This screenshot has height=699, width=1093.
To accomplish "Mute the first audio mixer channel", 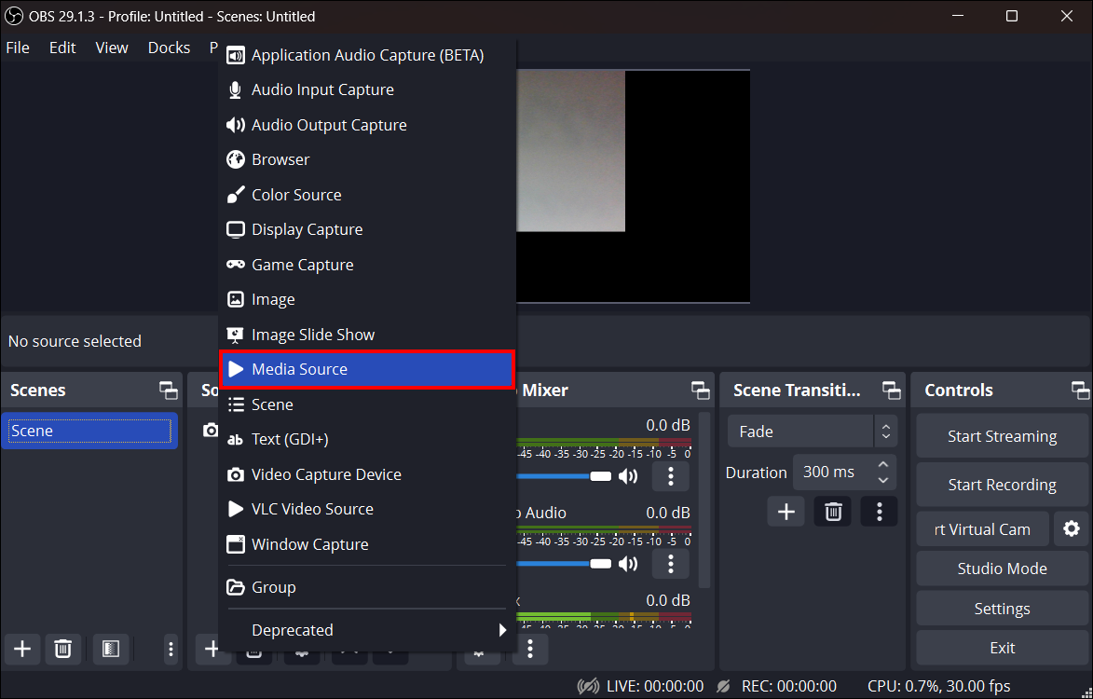I will tap(628, 476).
